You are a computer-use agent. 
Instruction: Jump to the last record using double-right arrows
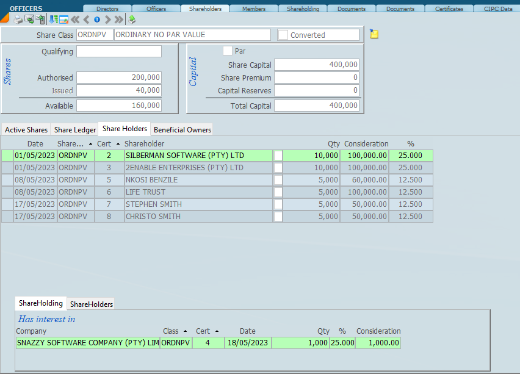pyautogui.click(x=118, y=20)
